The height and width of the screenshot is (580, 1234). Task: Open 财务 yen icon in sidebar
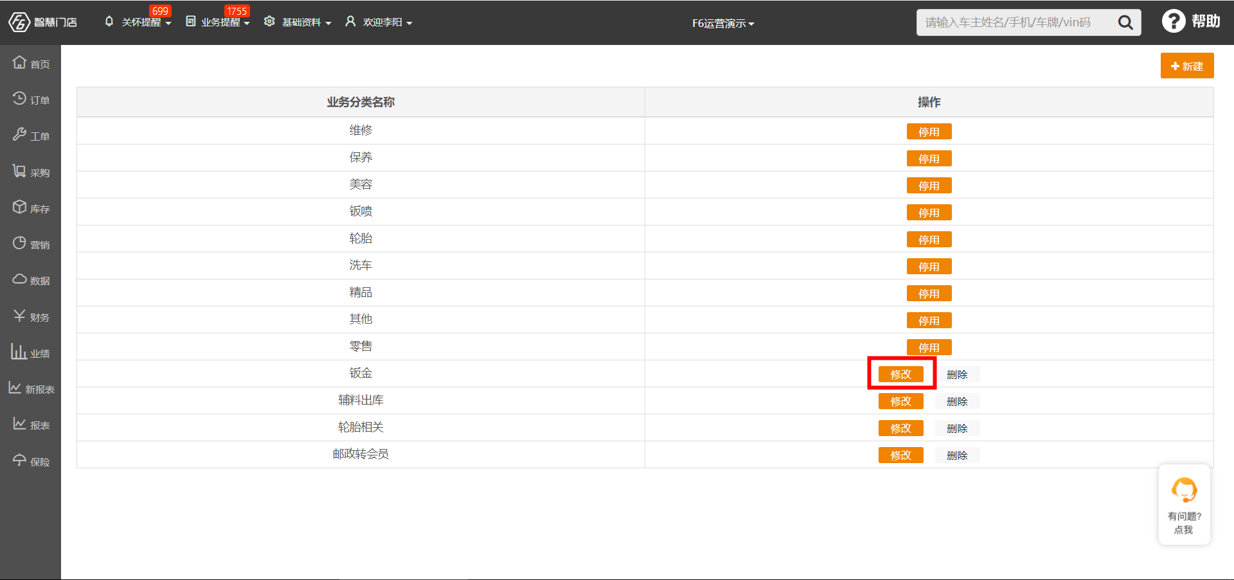(x=20, y=315)
